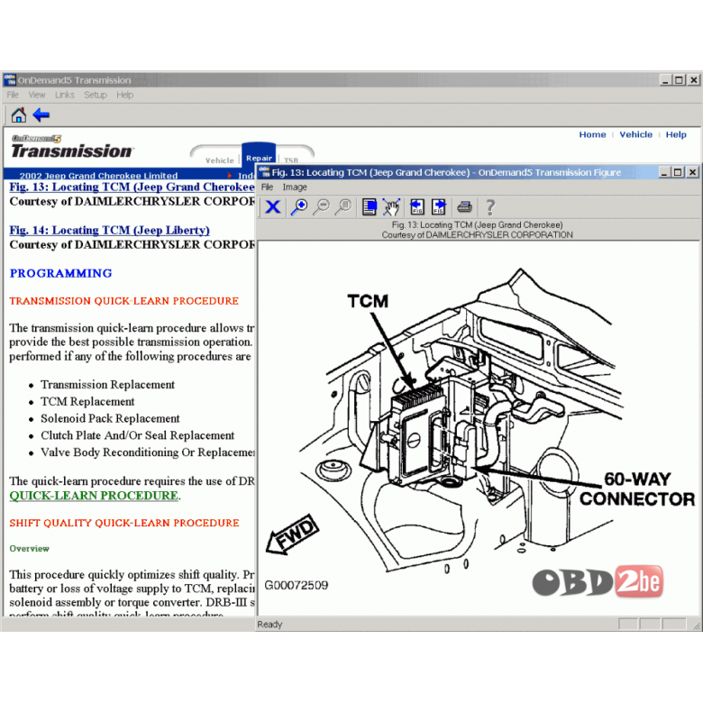Open Fig. 14 Locating TCM Jeep Liberty link
The height and width of the screenshot is (703, 703).
(109, 230)
